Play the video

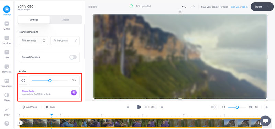[139, 107]
